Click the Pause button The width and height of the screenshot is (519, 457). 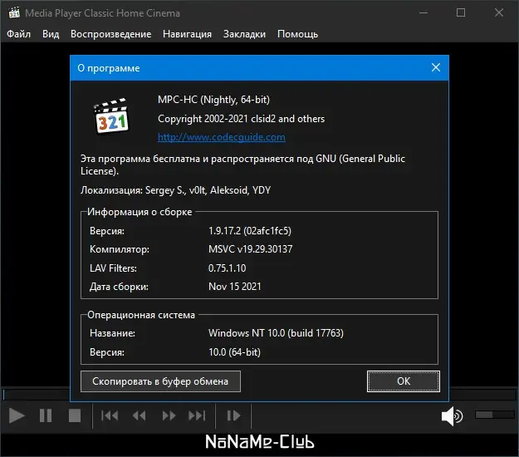click(46, 416)
